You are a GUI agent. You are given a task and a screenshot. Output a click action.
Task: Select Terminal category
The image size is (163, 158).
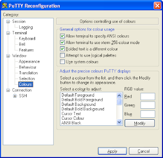click(x=20, y=33)
